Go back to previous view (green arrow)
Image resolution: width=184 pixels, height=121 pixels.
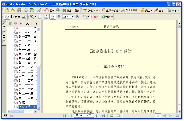[112, 116]
